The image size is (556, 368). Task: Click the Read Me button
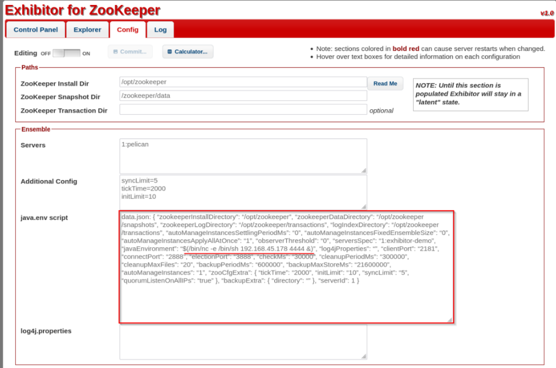pyautogui.click(x=385, y=83)
